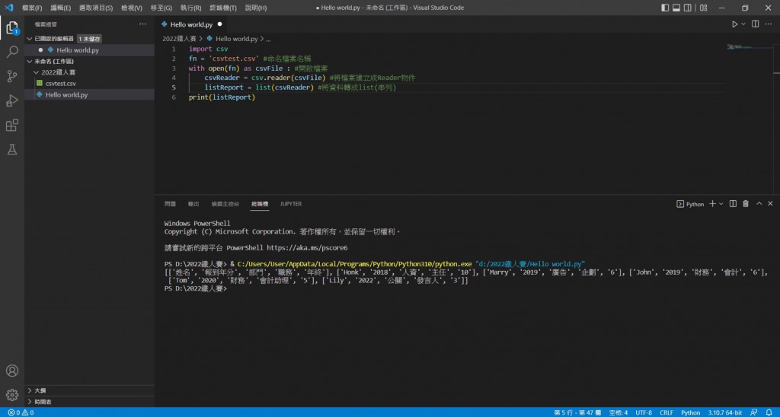Open the Extensions view
Image resolution: width=780 pixels, height=417 pixels.
tap(12, 125)
